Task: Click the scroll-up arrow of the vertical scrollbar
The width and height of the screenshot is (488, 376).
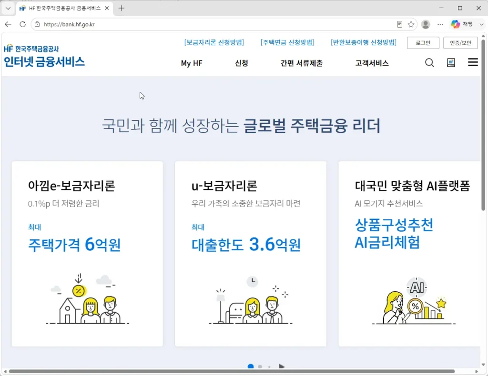Action: coord(483,36)
